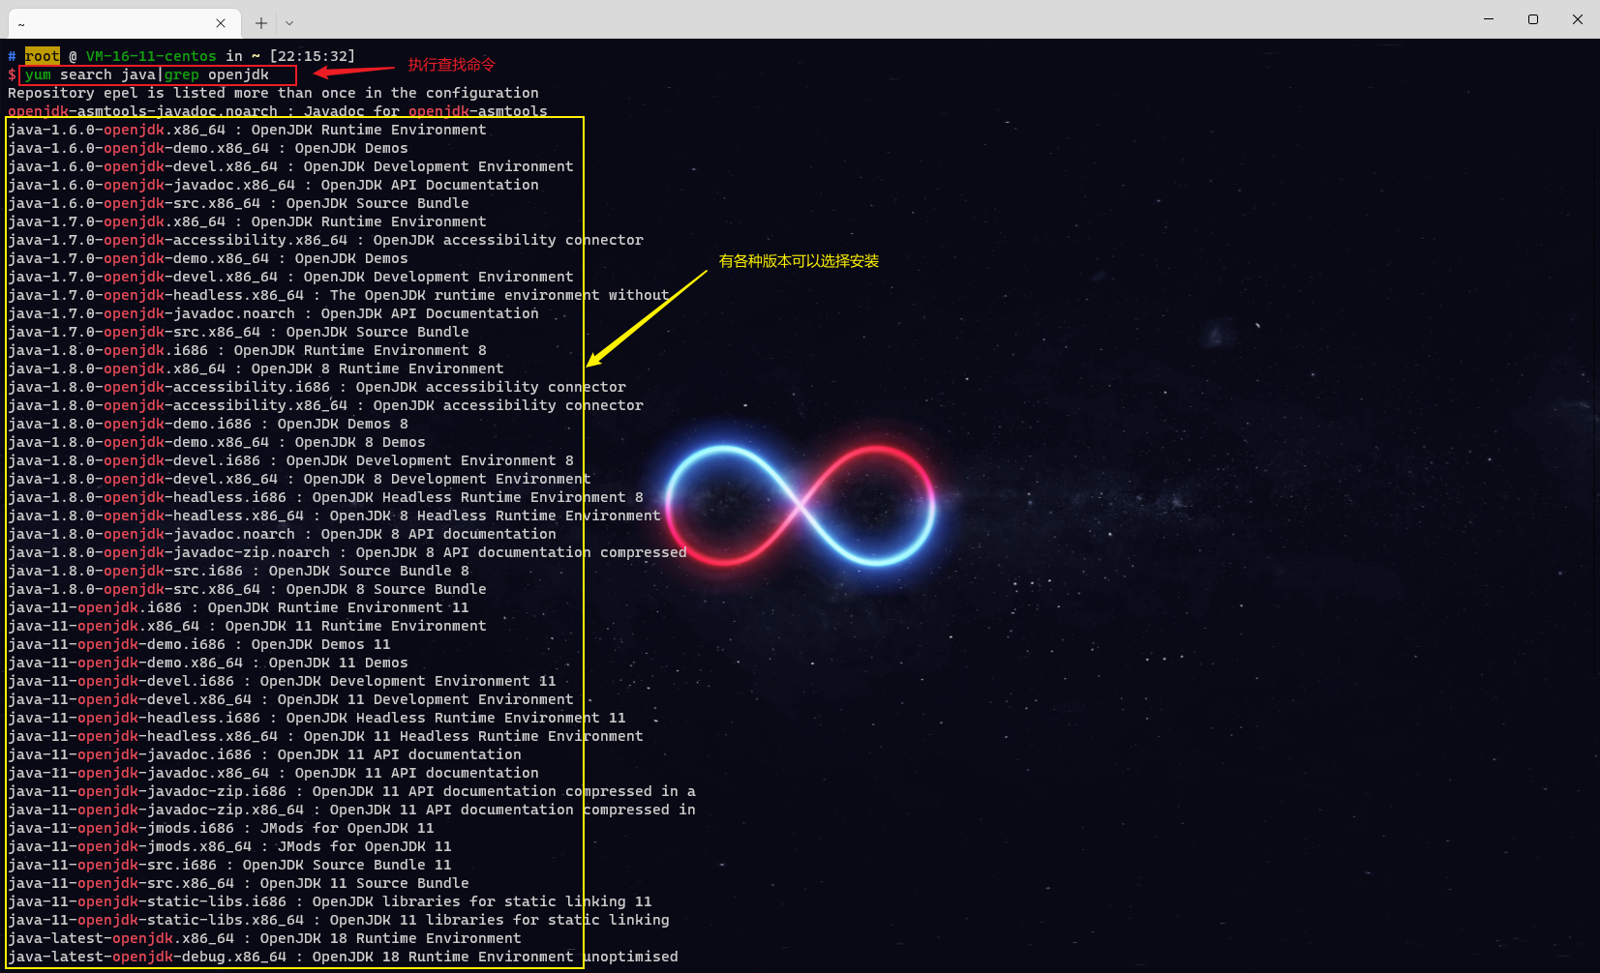1600x973 pixels.
Task: Open a new terminal tab
Action: coord(261,23)
